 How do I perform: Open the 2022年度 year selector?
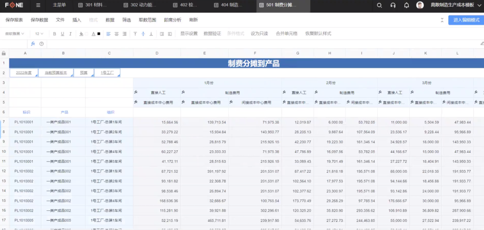coord(24,73)
